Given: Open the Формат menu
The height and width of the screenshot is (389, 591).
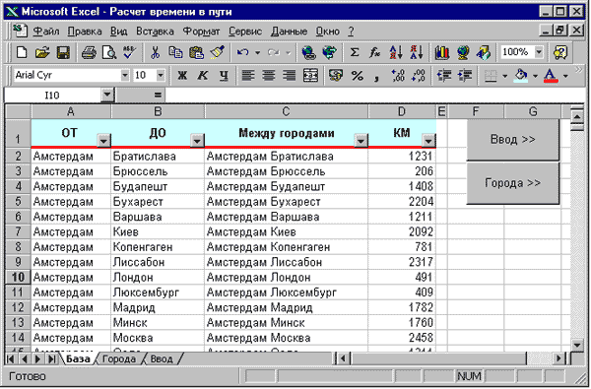Looking at the screenshot, I should tap(201, 32).
